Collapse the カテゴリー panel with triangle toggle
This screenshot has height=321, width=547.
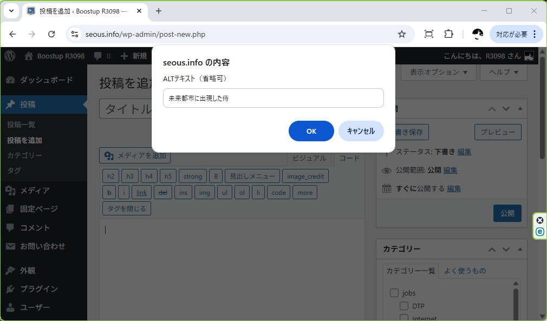point(520,250)
